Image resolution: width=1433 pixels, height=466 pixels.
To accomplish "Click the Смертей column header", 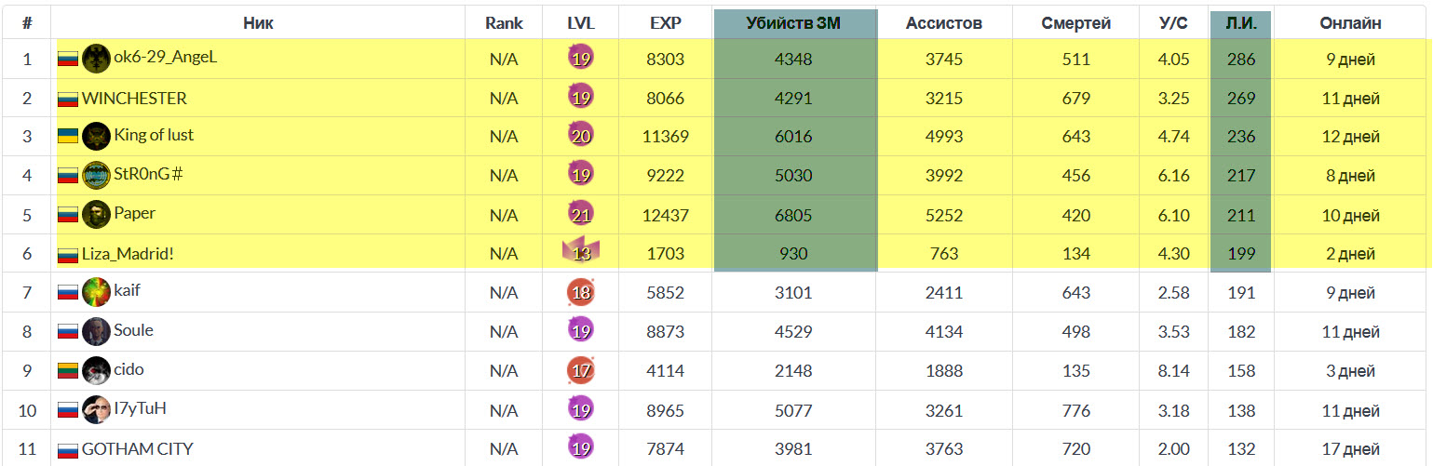I will click(x=1075, y=23).
